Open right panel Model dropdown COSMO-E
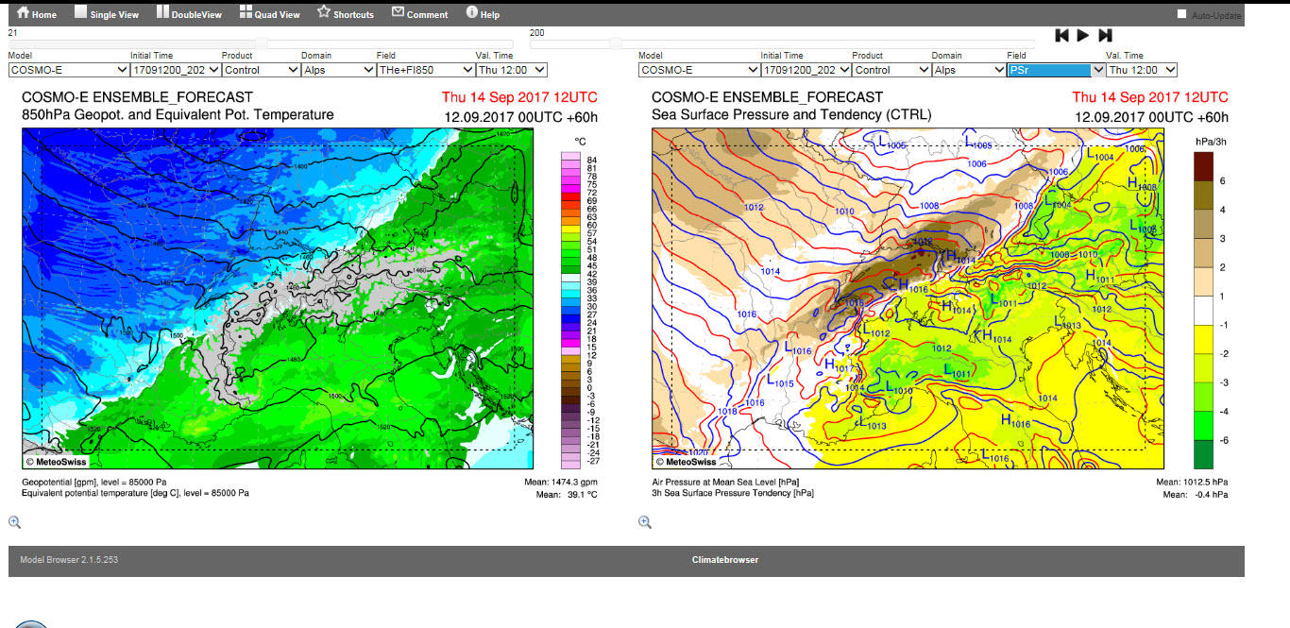Image resolution: width=1290 pixels, height=628 pixels. coord(699,70)
